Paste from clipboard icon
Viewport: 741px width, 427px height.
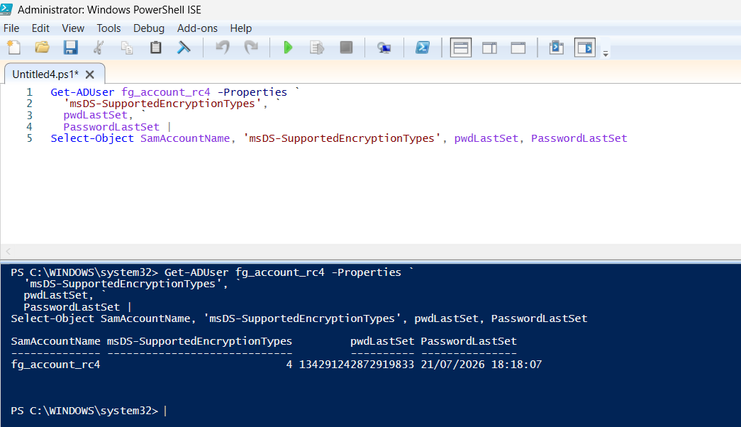(155, 48)
